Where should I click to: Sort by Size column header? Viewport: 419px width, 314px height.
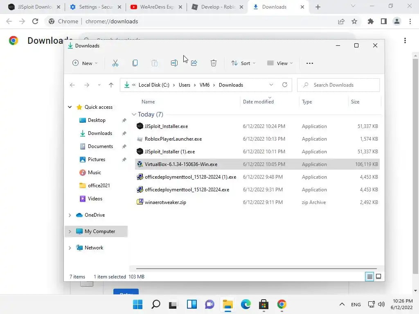(x=355, y=102)
